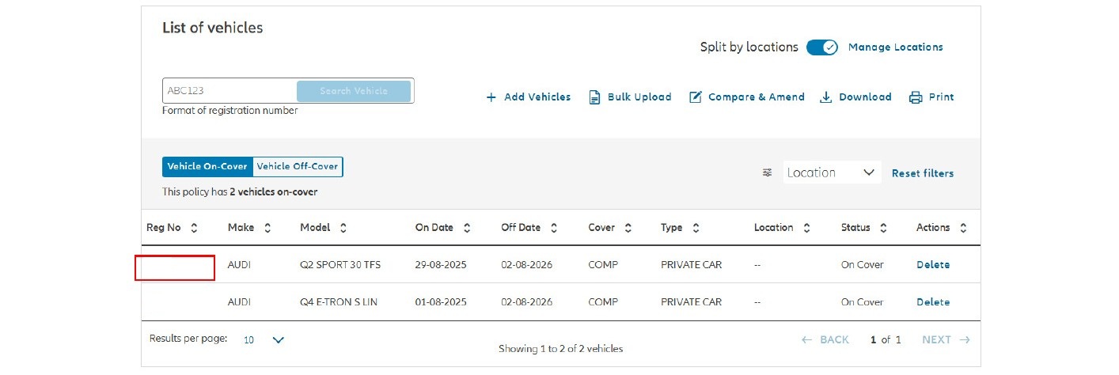Screen dimensions: 1119x375
Task: Sort table by Status column
Action: 883,228
